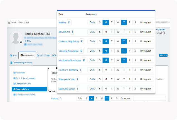Click the client name Banks, Michael(EST)
Screen dimensions: 177x120
pyautogui.click(x=38, y=34)
